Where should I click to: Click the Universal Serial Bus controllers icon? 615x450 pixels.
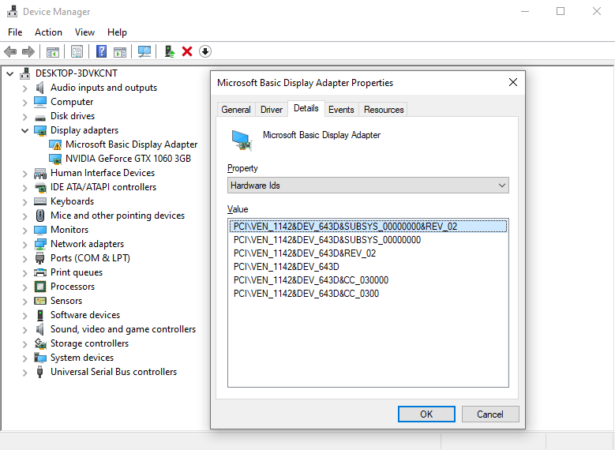tap(39, 372)
